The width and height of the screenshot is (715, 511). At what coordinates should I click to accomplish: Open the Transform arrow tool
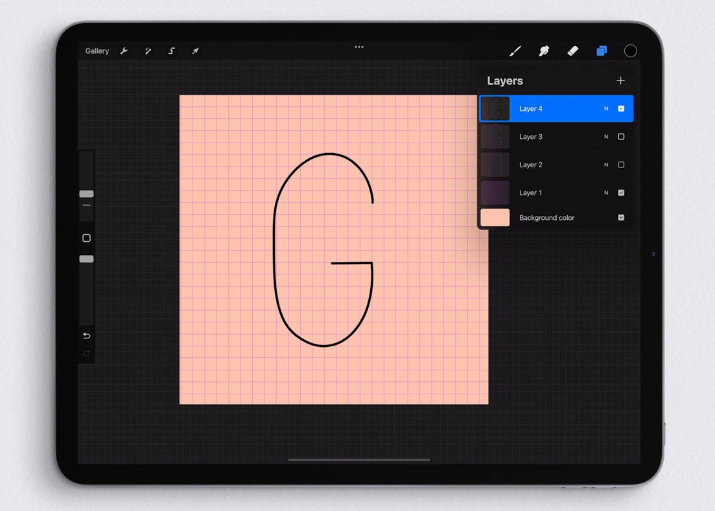point(194,51)
